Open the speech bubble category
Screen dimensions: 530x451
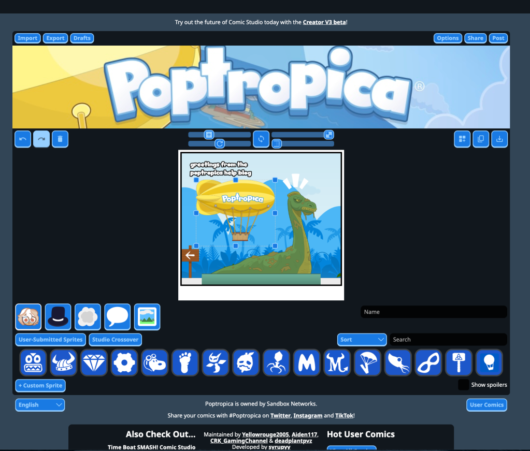(117, 317)
